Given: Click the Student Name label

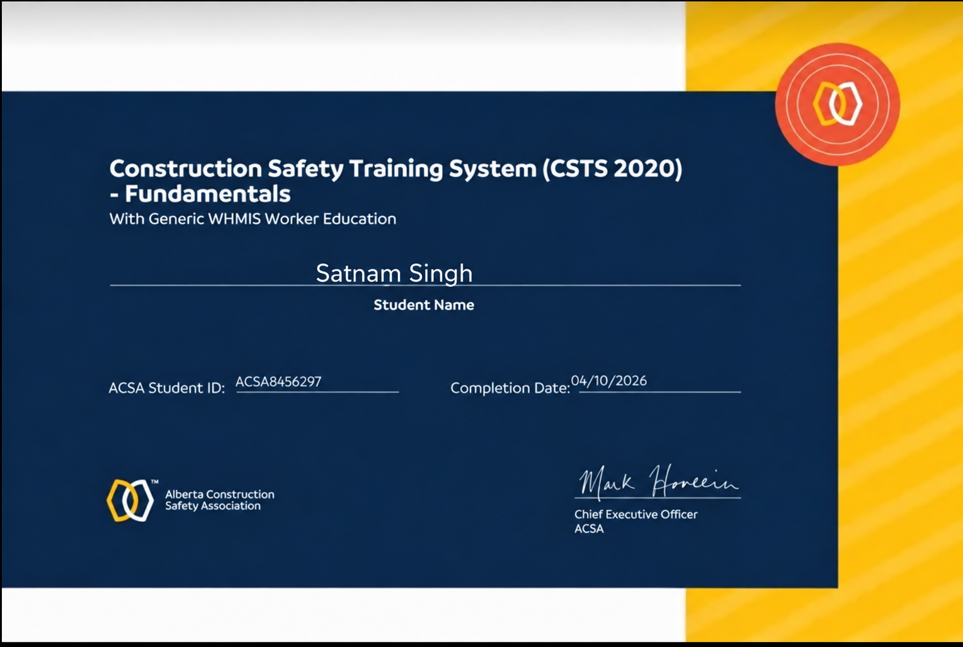Looking at the screenshot, I should point(424,305).
